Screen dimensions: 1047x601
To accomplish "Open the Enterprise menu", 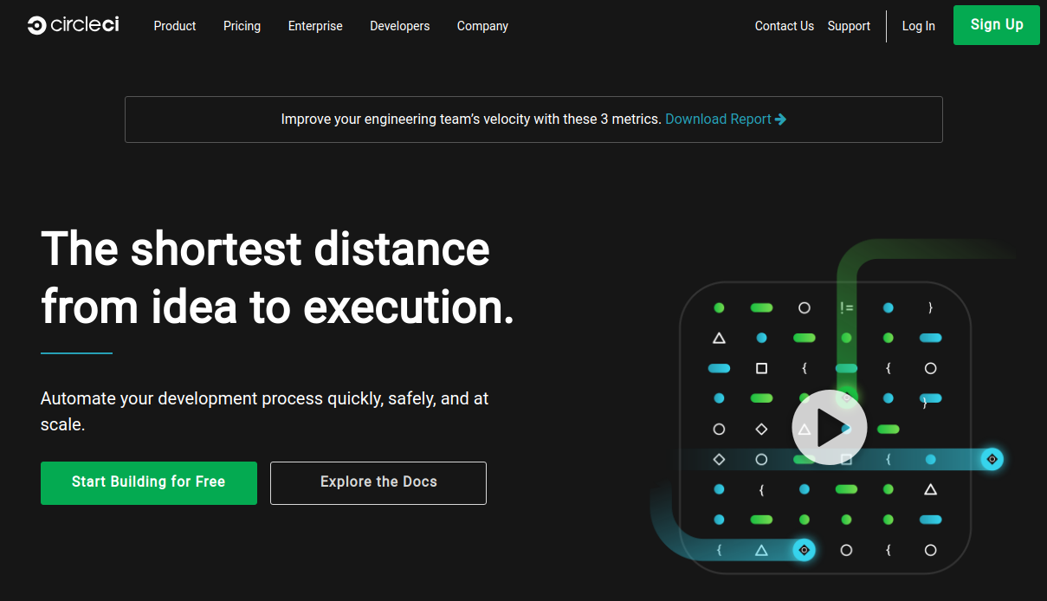I will coord(315,26).
